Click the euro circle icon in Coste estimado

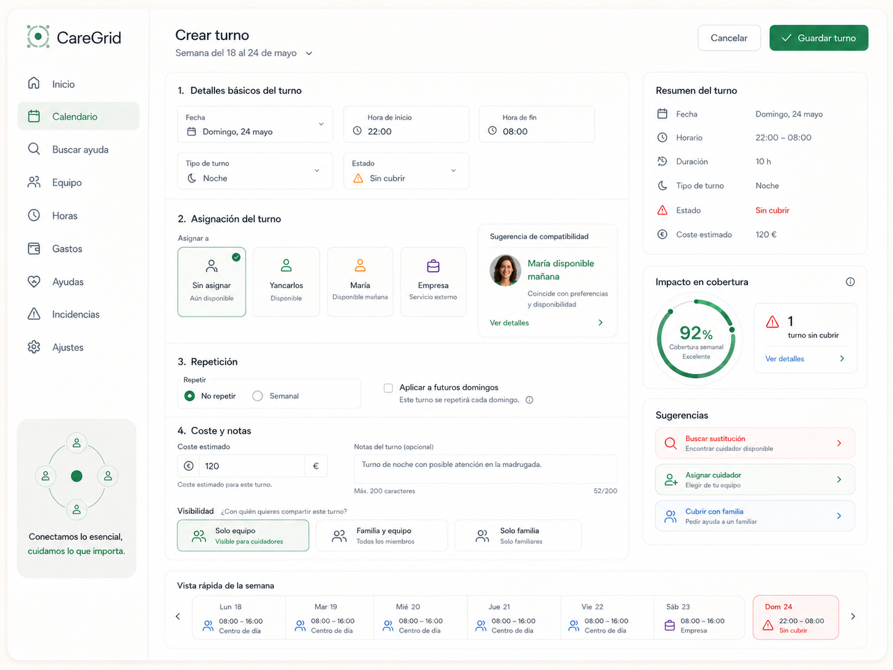pos(189,466)
